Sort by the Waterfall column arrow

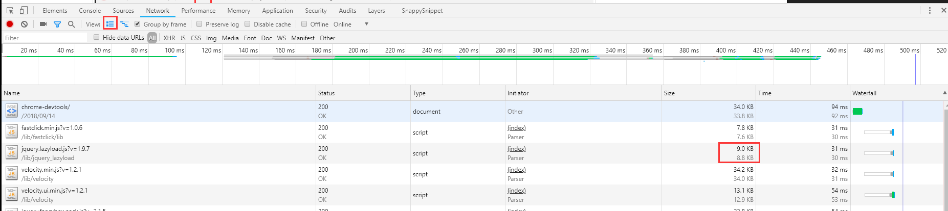tap(944, 93)
